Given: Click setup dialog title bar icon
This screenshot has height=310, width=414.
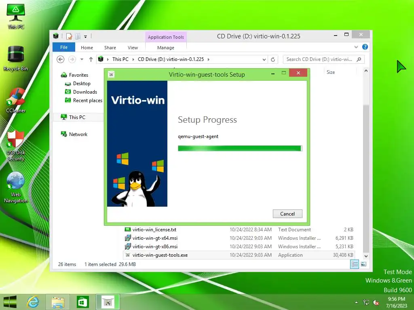Looking at the screenshot, I should click(111, 75).
